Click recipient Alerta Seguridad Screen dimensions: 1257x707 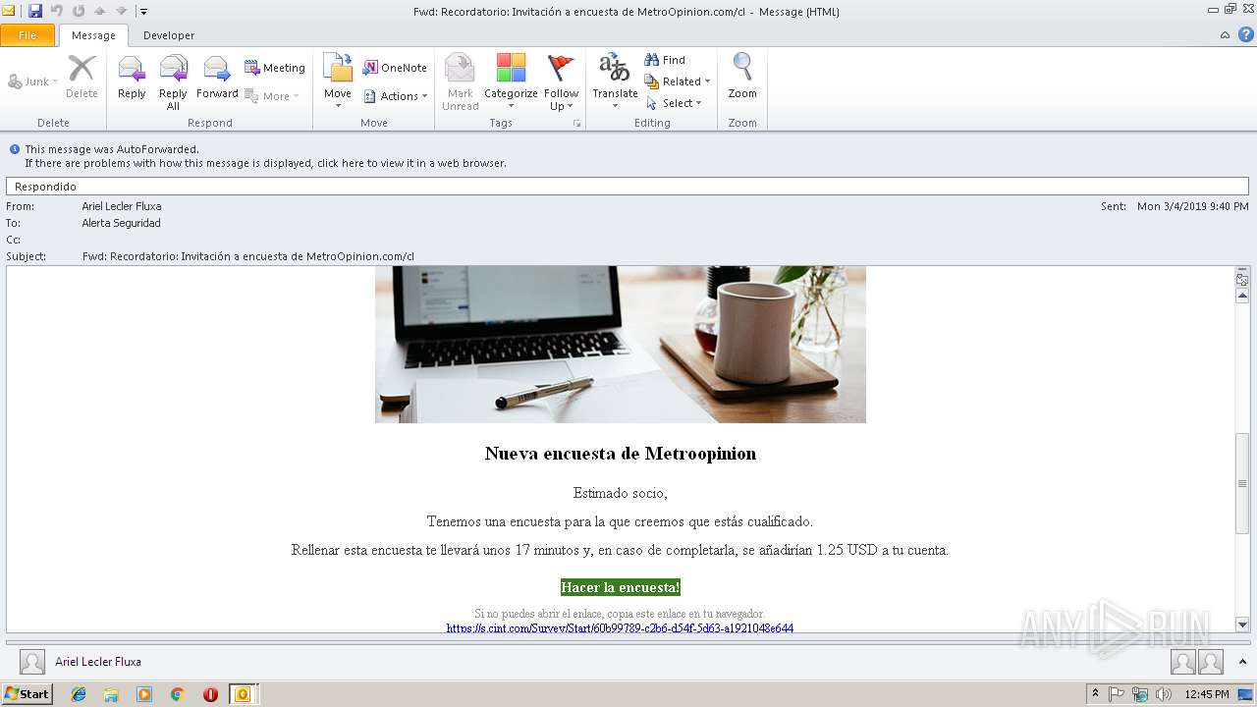(122, 223)
